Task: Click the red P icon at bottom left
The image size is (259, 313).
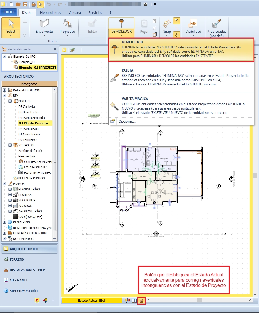Action: [x=37, y=300]
